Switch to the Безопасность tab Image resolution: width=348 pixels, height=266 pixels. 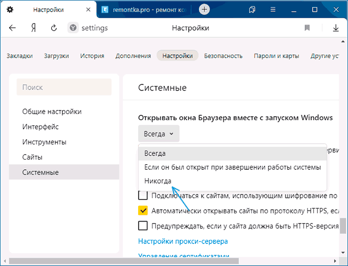pos(223,56)
